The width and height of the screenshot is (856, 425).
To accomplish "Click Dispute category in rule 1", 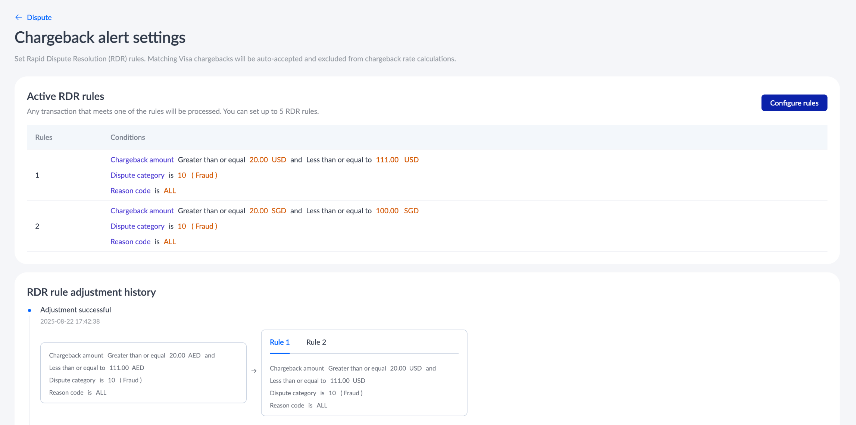I will tap(137, 175).
